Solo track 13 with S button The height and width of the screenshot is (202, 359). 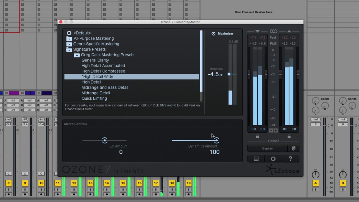[90, 190]
